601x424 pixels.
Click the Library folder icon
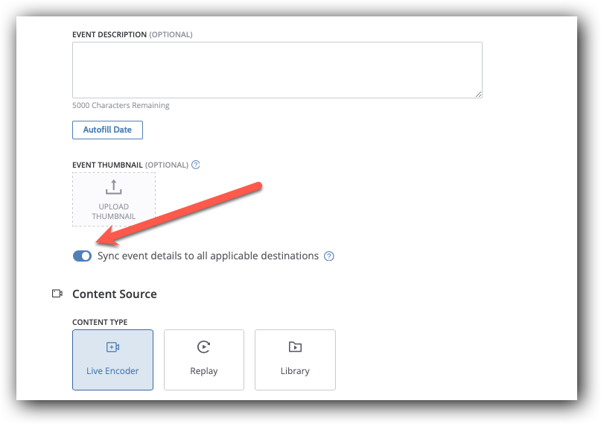click(x=295, y=347)
